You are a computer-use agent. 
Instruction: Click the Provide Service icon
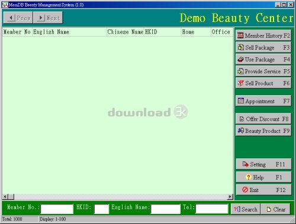[x=240, y=72]
